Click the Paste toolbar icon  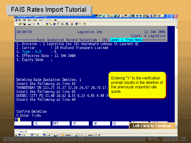coord(42,24)
